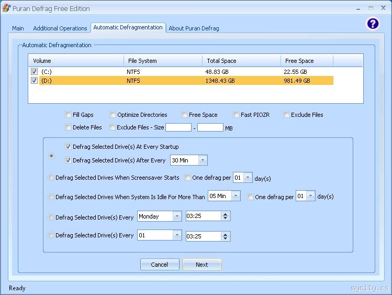
Task: Enable the Fill Gaps option
Action: [69, 115]
